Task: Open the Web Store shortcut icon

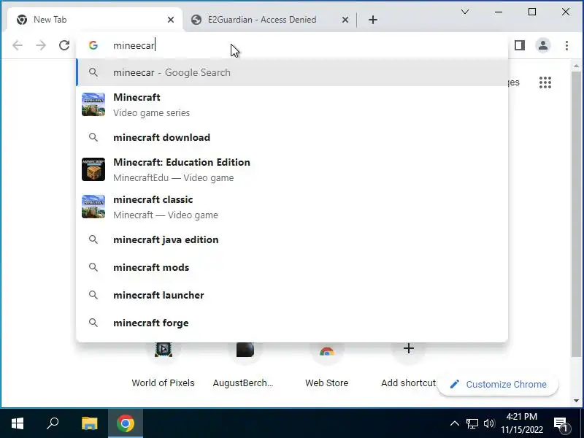Action: pyautogui.click(x=326, y=351)
